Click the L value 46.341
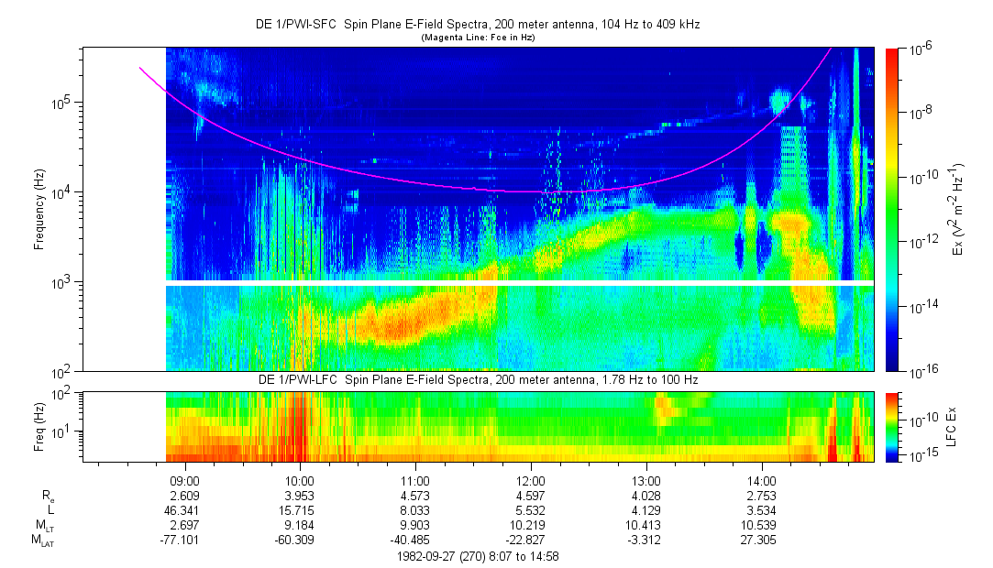993x568 pixels. (184, 509)
